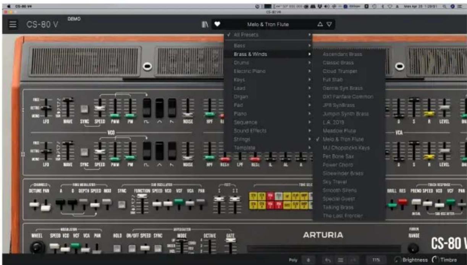Click the undo arrow in bottom bar

click(x=328, y=260)
